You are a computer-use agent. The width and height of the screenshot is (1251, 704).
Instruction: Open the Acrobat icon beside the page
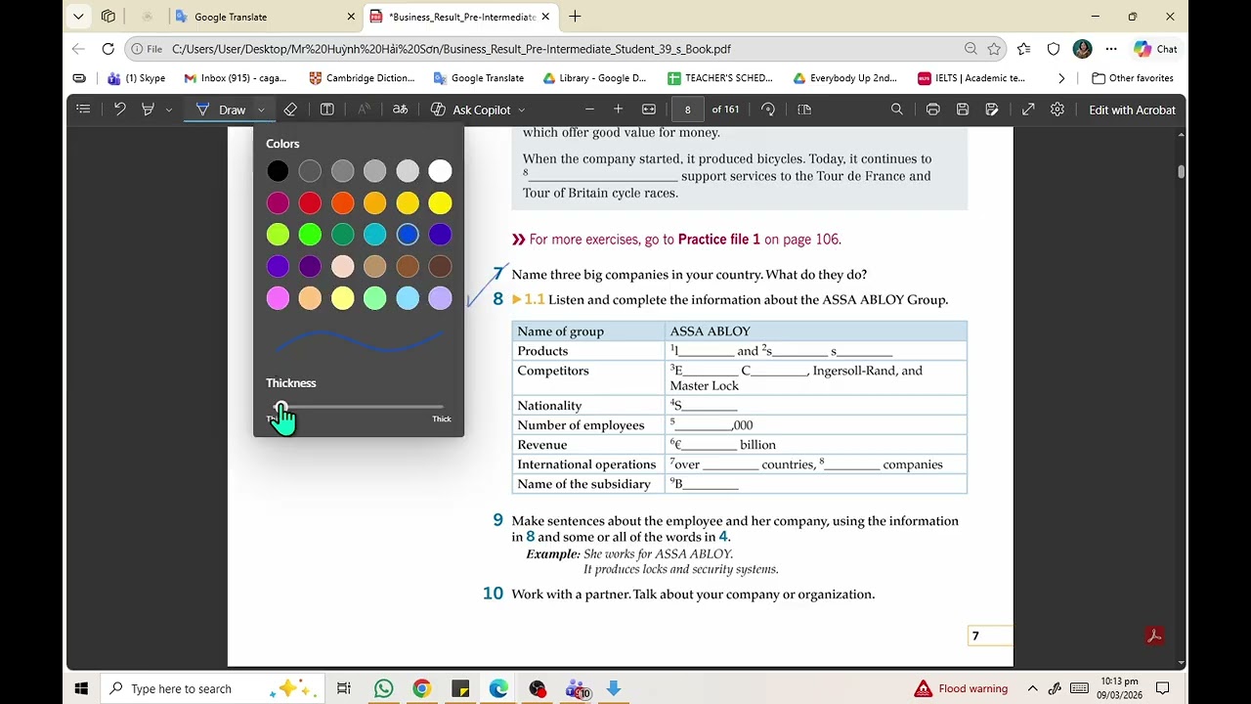click(1154, 637)
